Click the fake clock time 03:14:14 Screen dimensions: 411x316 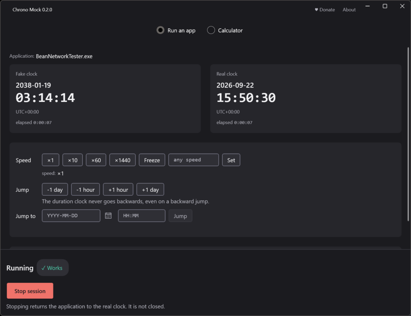point(45,98)
